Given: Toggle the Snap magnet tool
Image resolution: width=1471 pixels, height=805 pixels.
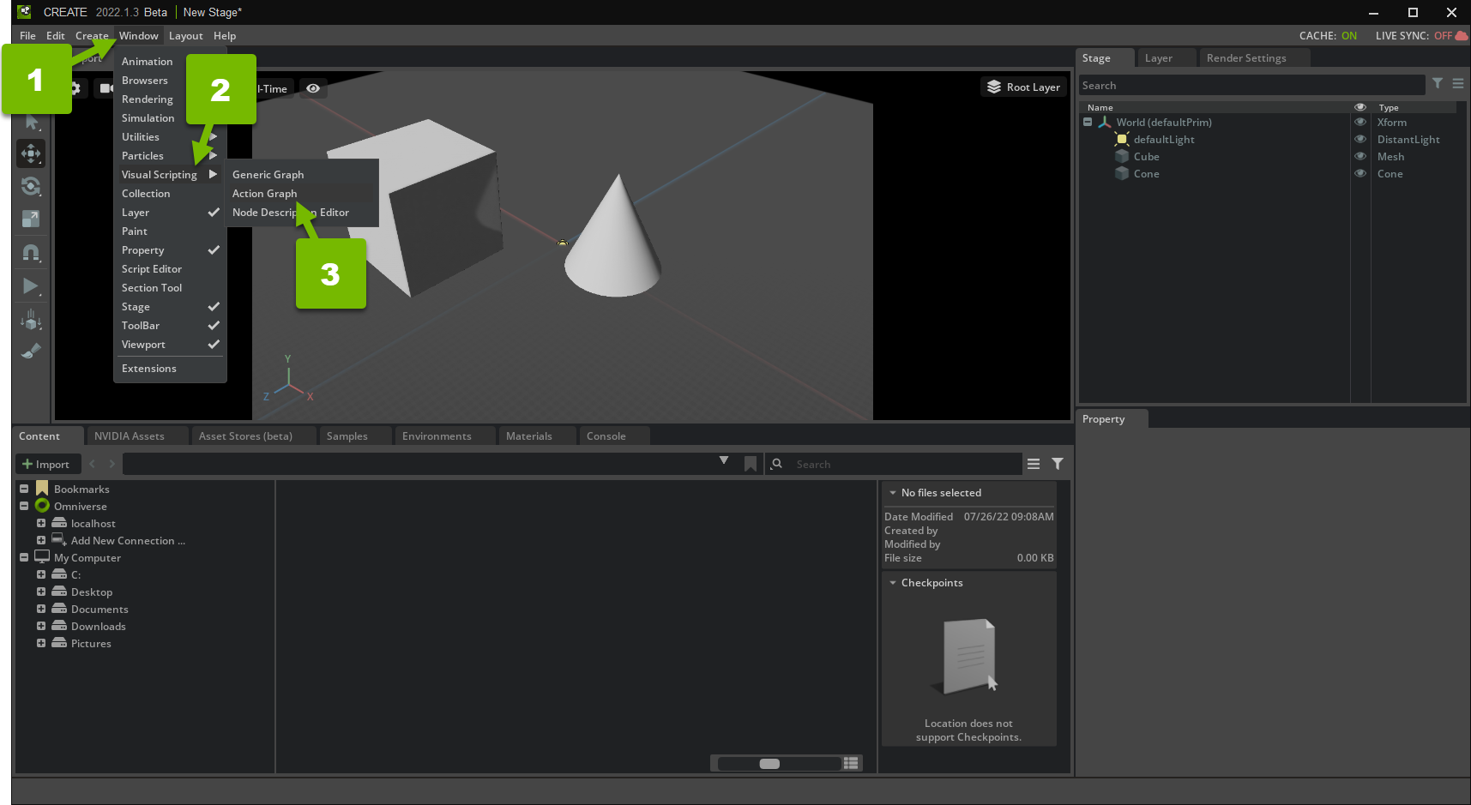Looking at the screenshot, I should (31, 253).
